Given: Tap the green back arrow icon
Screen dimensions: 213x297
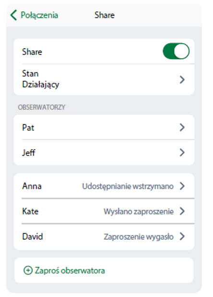Looking at the screenshot, I should pos(13,15).
